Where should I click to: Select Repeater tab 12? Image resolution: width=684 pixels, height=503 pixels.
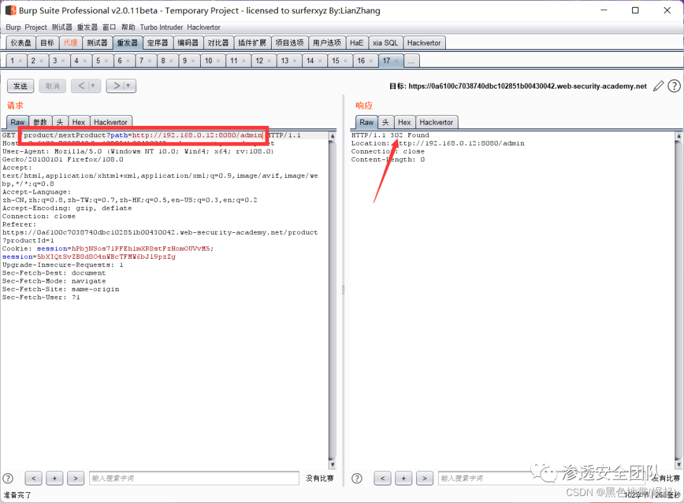pos(260,61)
